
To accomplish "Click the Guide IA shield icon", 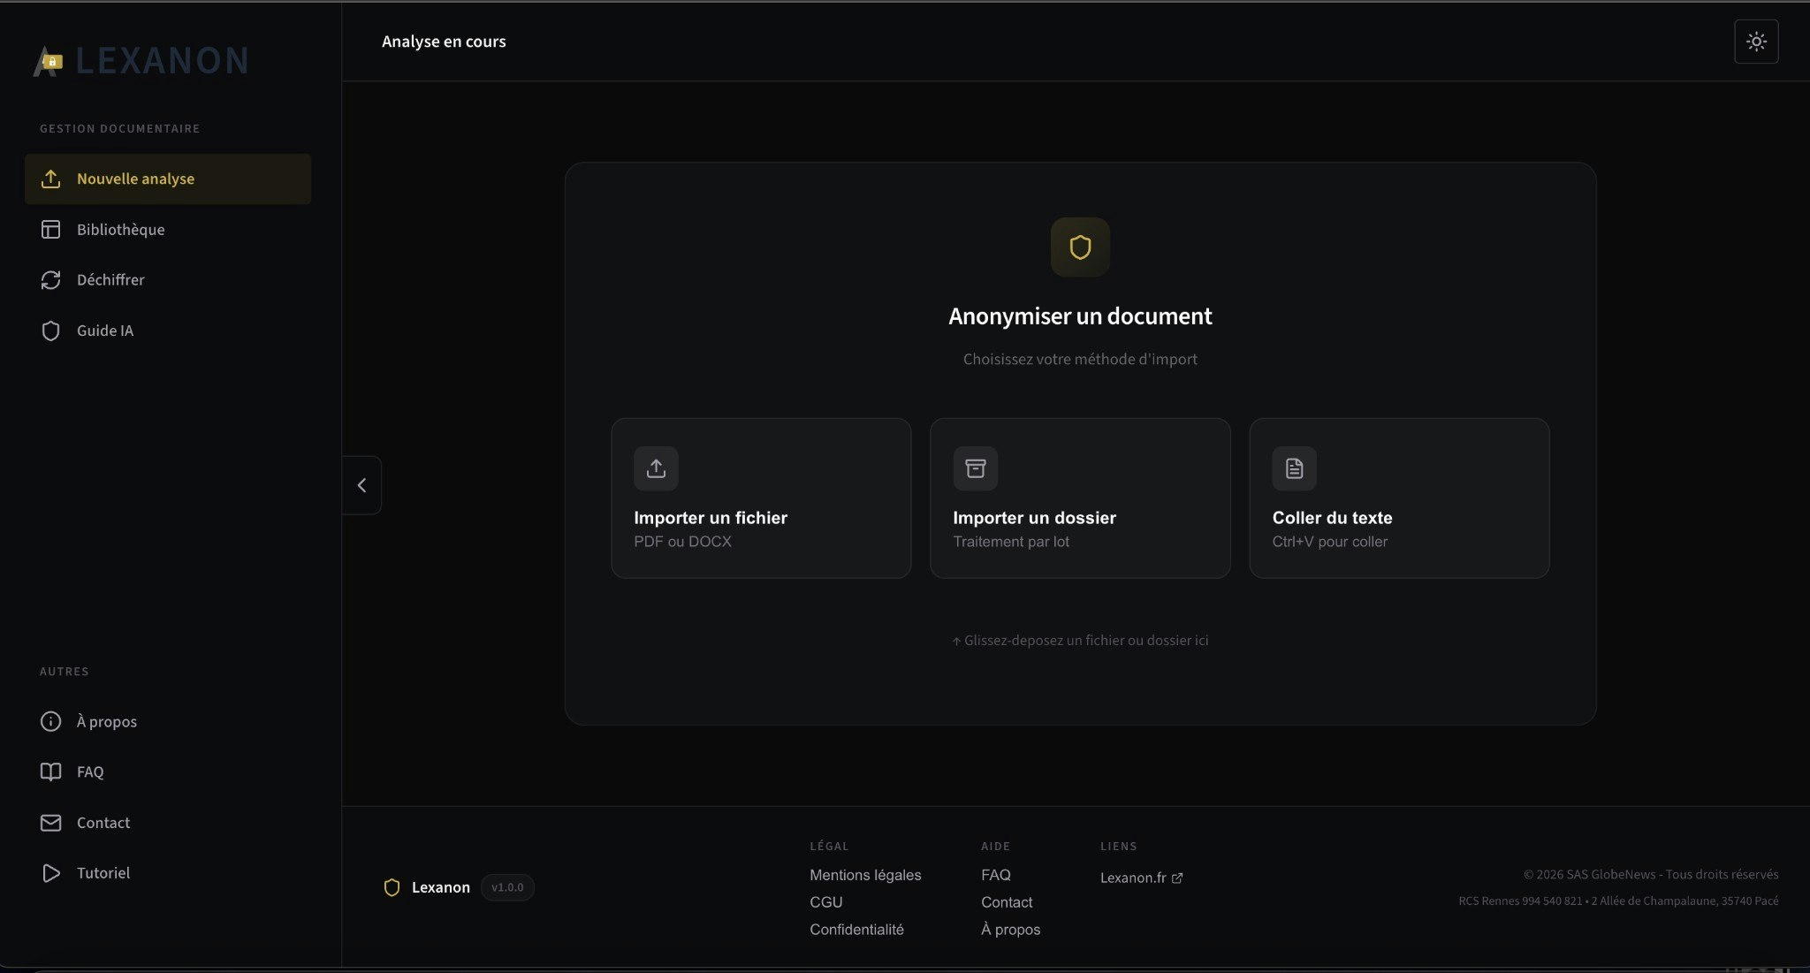I will point(51,331).
